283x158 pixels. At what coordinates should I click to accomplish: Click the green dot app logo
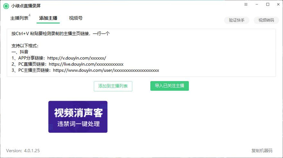(x=6, y=6)
